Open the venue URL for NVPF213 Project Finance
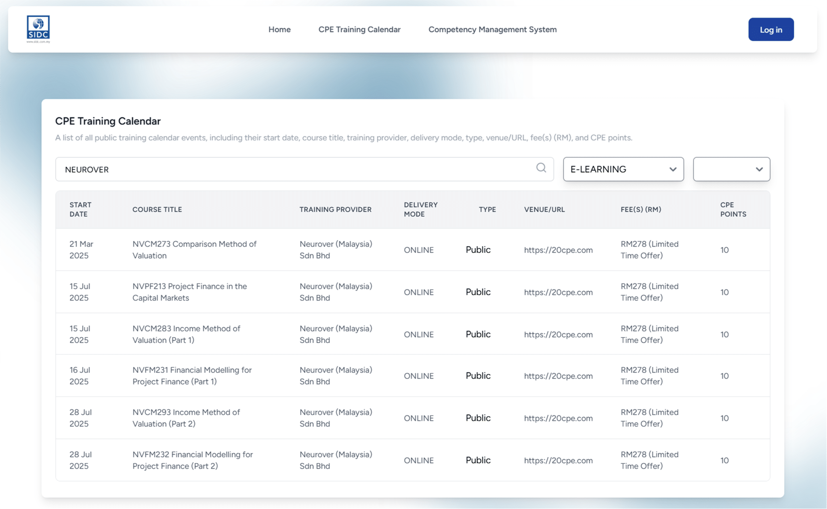 pyautogui.click(x=558, y=292)
